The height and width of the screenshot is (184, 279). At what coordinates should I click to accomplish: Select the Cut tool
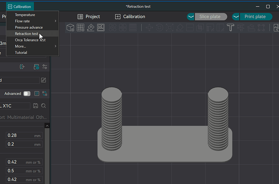click(x=190, y=28)
